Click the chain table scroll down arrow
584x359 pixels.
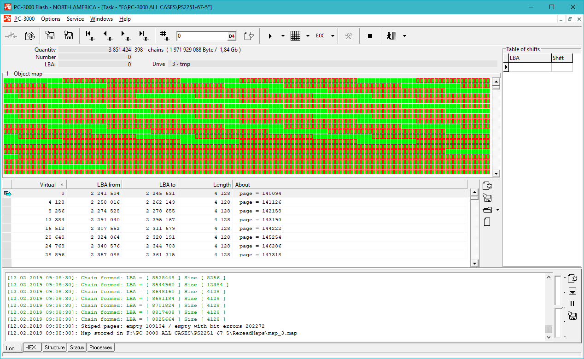474,264
